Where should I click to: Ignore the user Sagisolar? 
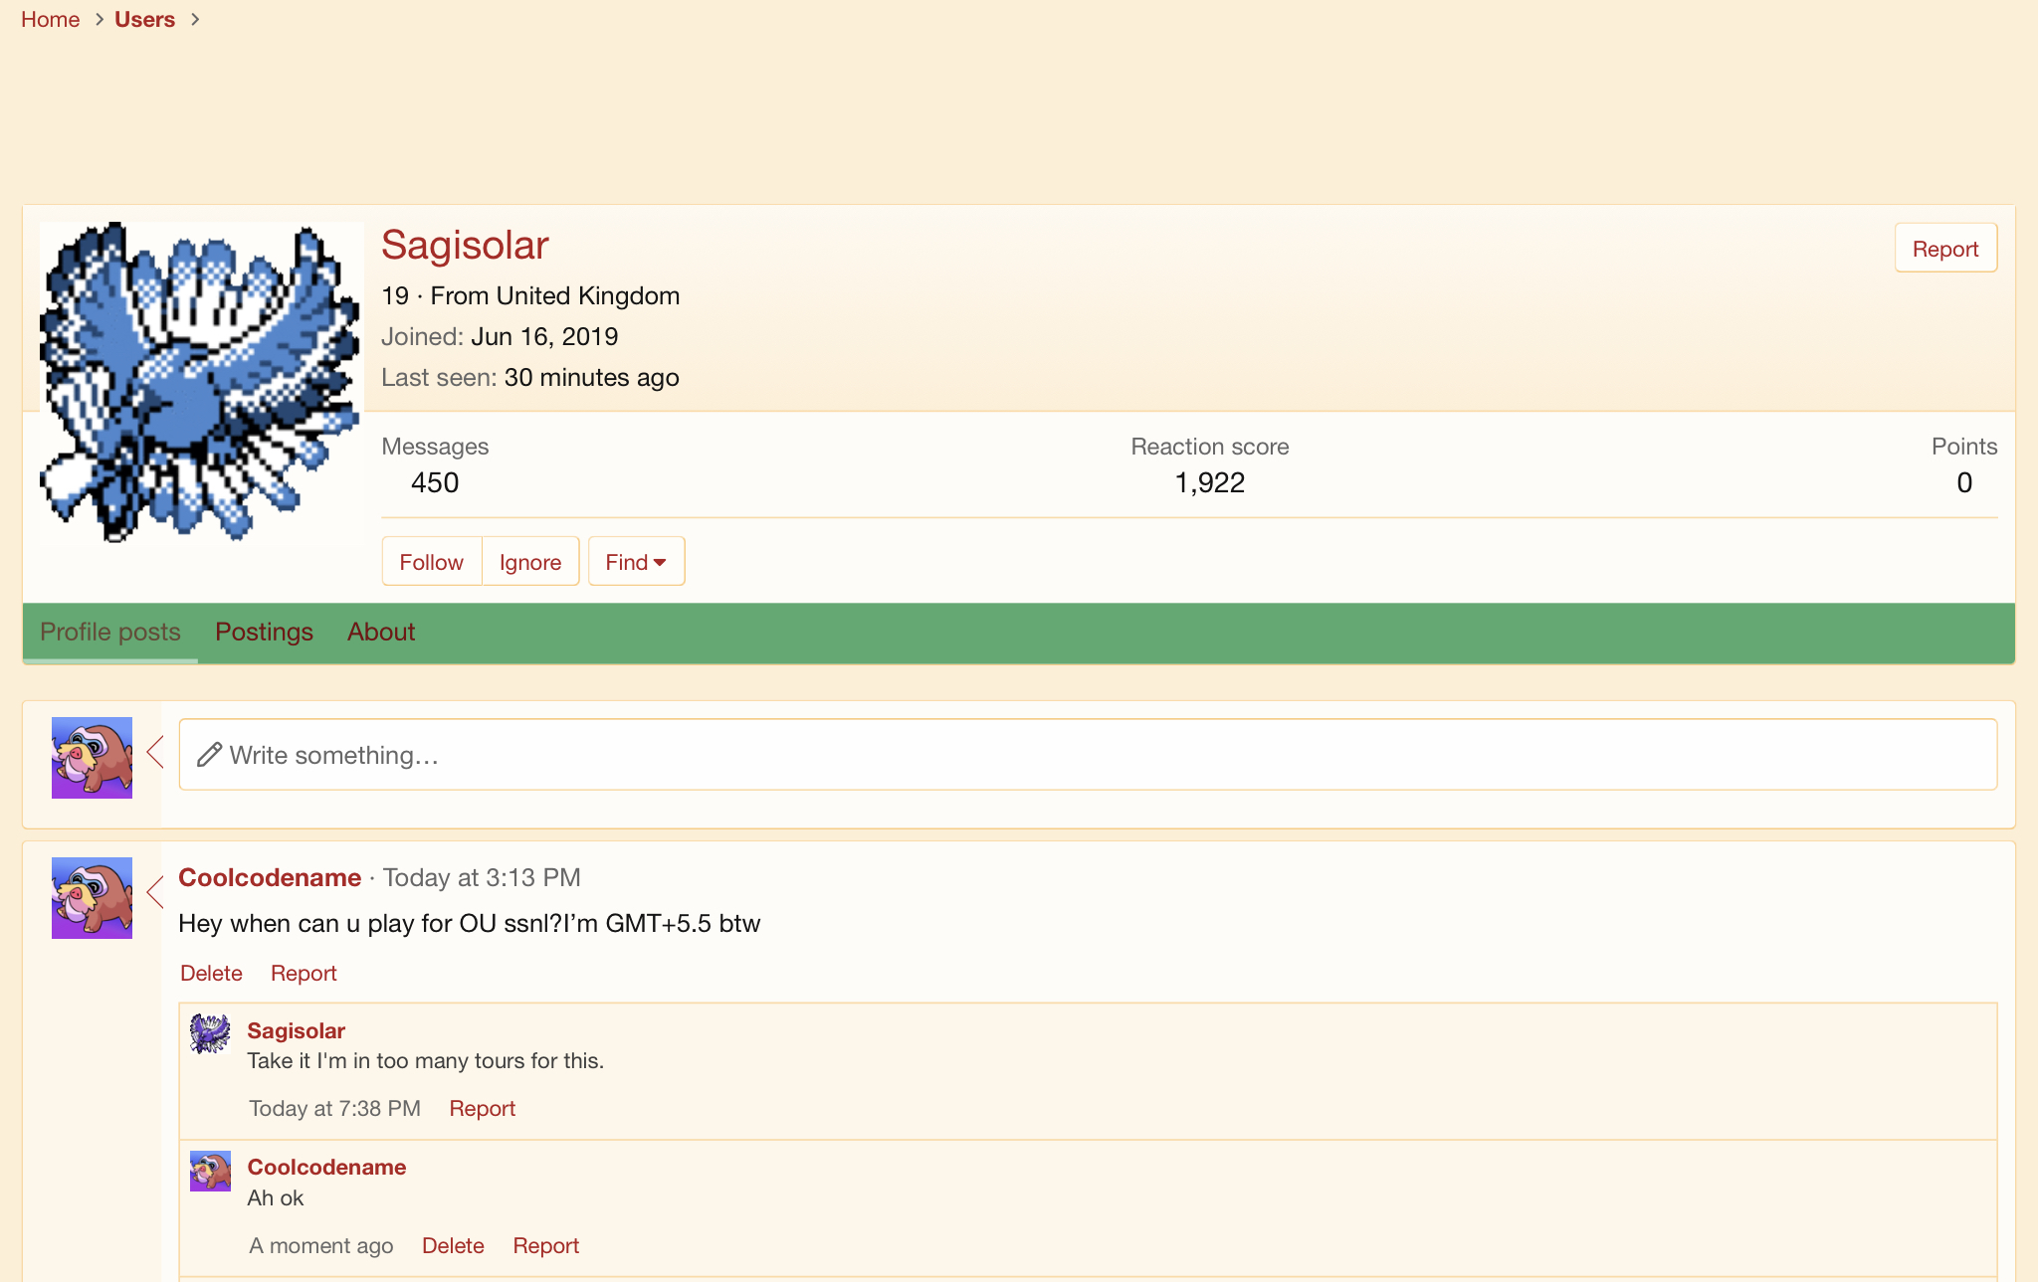click(x=530, y=562)
